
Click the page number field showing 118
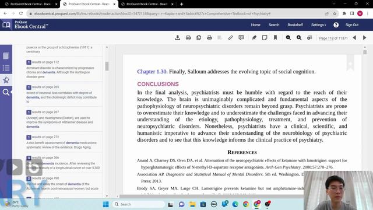coord(330,38)
